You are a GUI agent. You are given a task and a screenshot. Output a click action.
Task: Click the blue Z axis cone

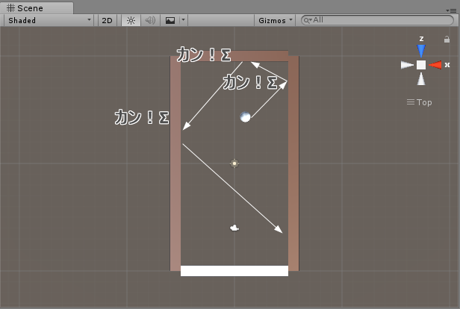click(421, 51)
